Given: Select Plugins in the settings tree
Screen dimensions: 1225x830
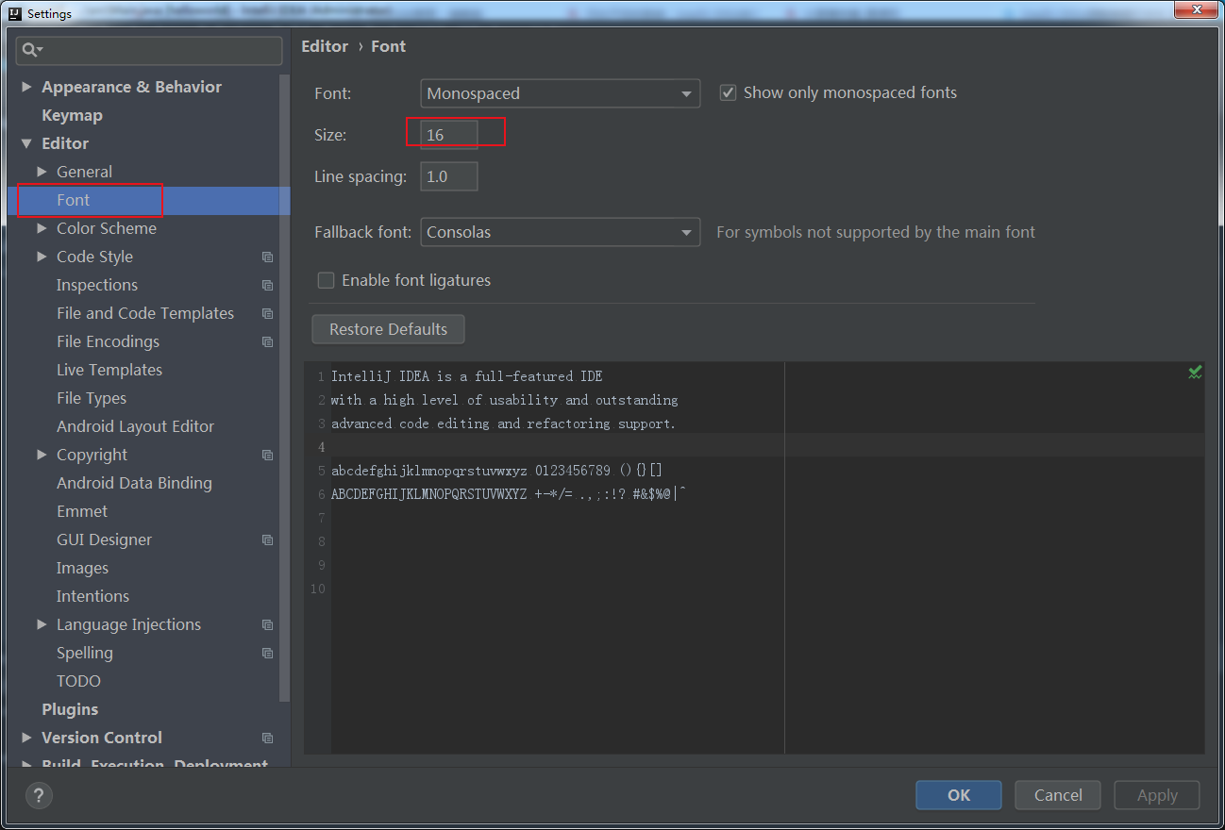Looking at the screenshot, I should (70, 709).
